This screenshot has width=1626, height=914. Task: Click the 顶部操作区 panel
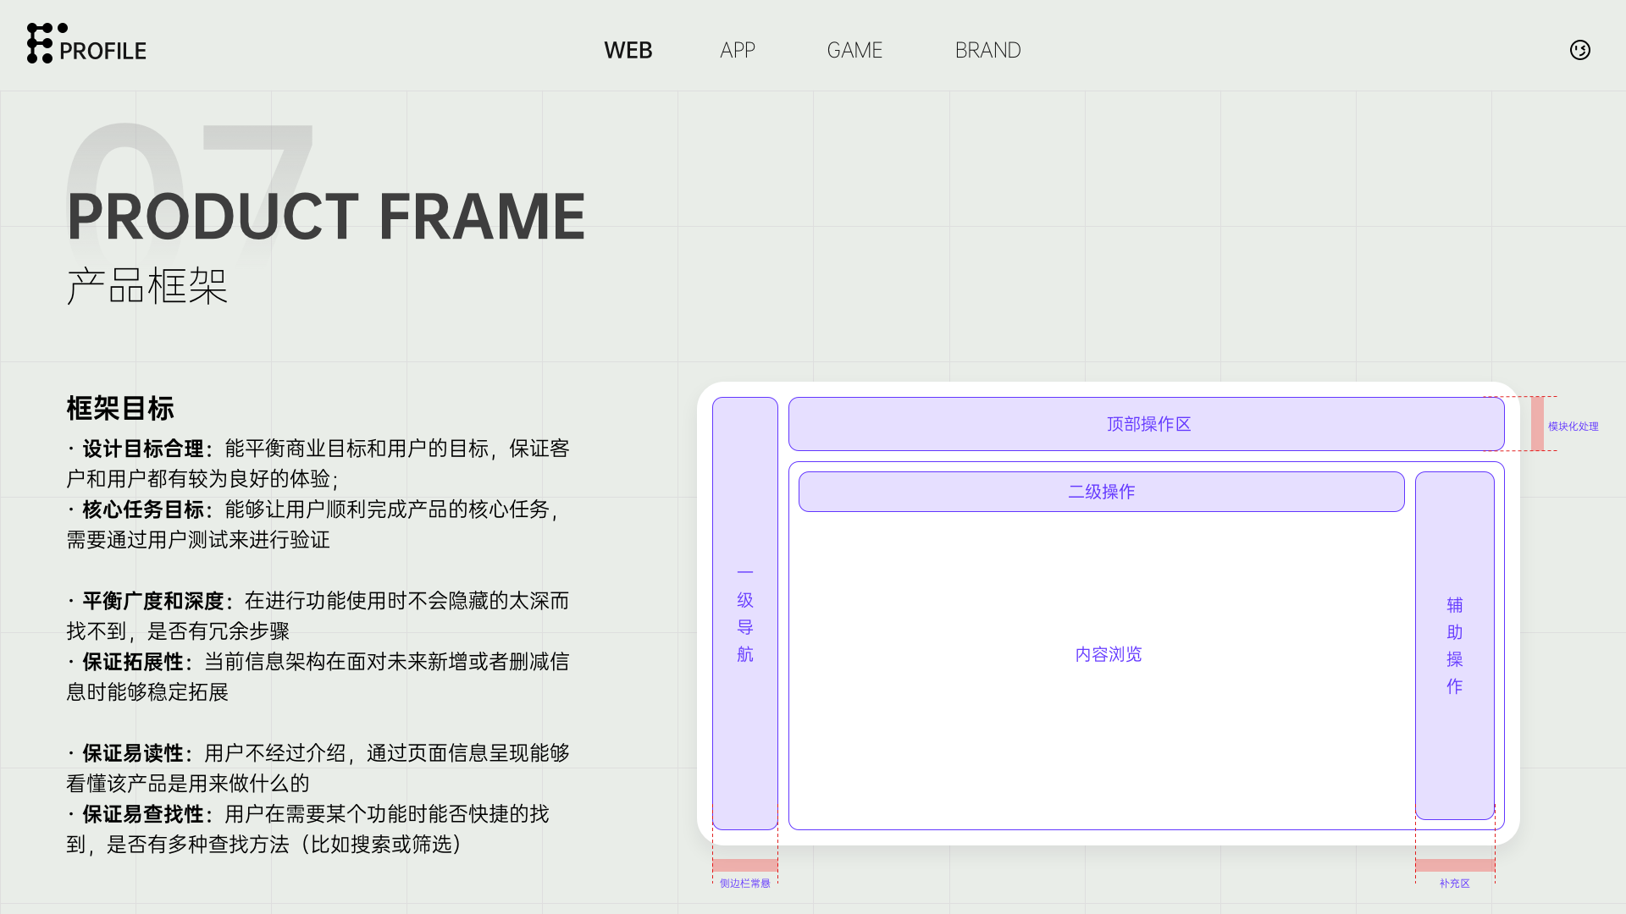pos(1147,424)
